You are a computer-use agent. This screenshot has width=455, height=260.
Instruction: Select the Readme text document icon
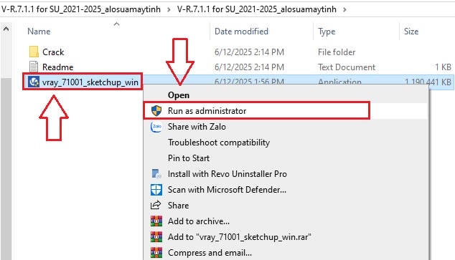pyautogui.click(x=34, y=67)
